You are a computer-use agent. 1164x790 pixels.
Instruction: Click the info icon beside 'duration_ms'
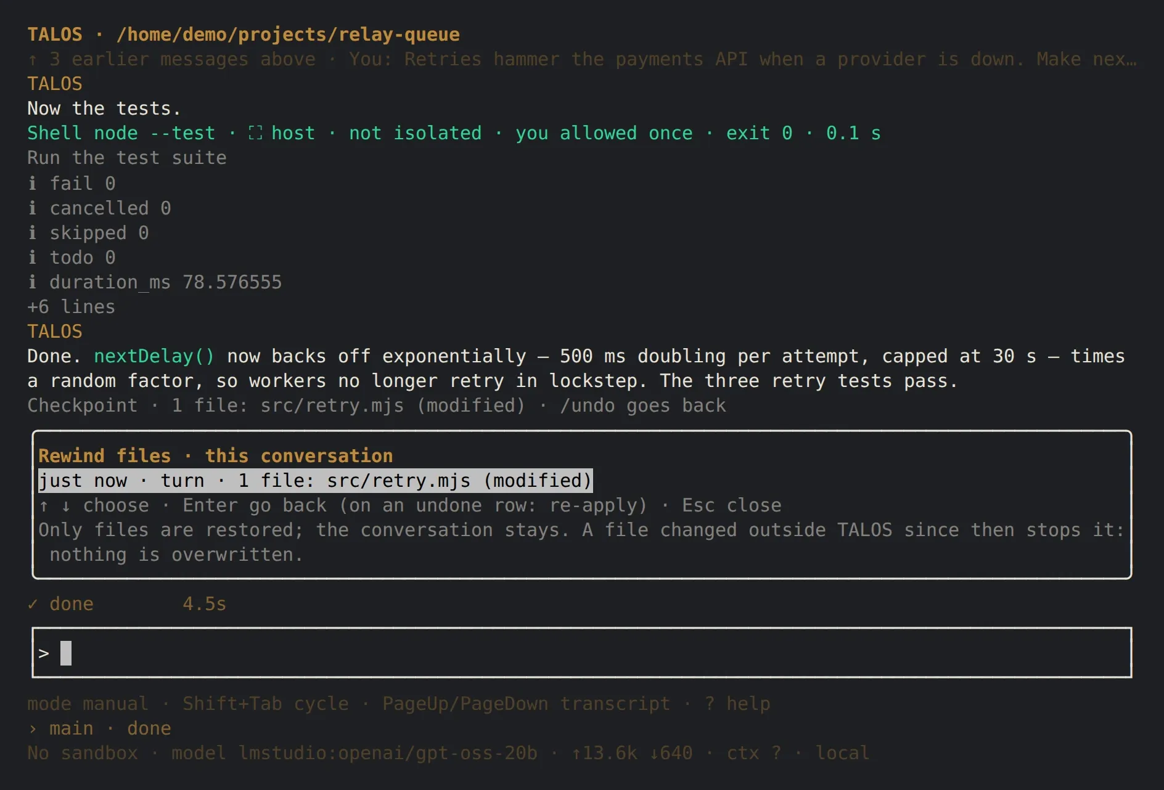click(32, 282)
